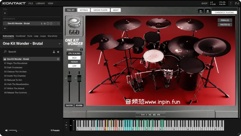Open the Stereo output dropdown

coord(81,50)
